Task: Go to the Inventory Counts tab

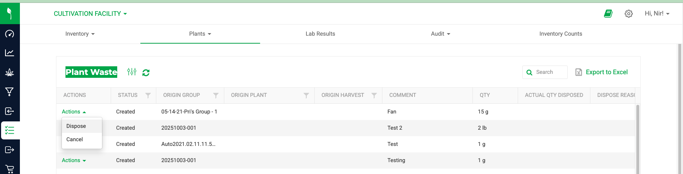Action: pyautogui.click(x=560, y=34)
